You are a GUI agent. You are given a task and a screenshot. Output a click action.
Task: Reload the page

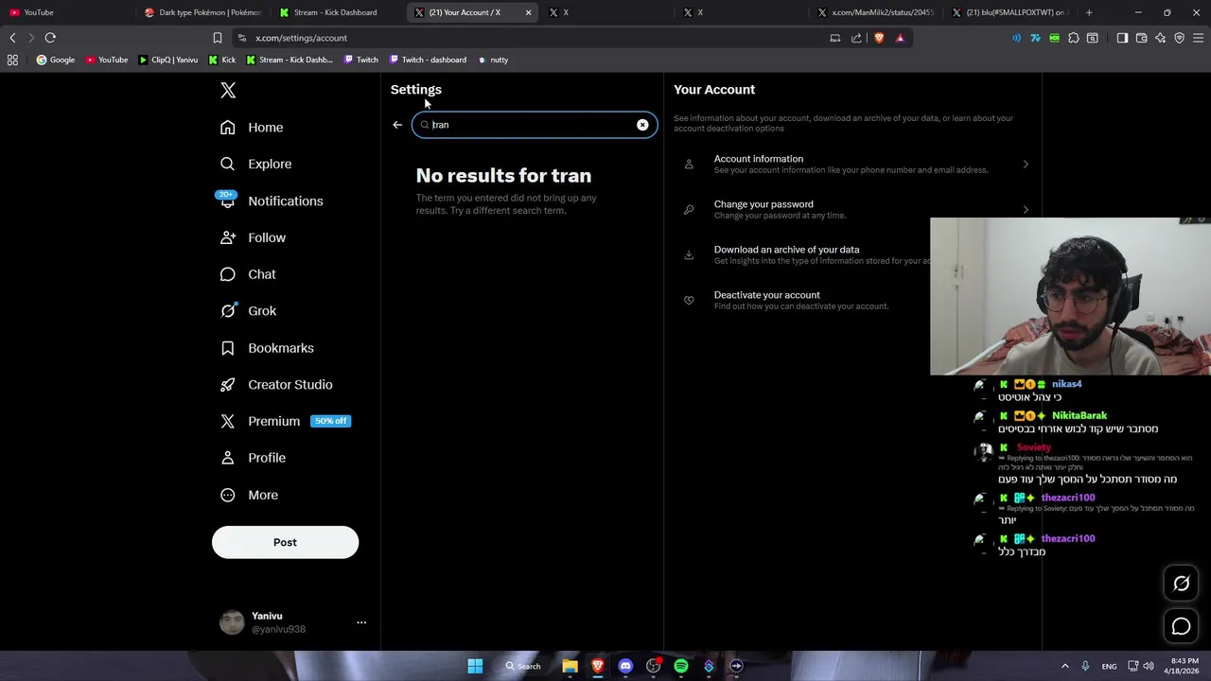(50, 38)
